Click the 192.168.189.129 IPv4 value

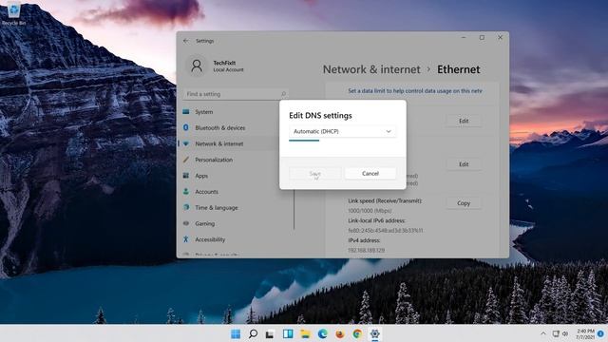click(366, 251)
